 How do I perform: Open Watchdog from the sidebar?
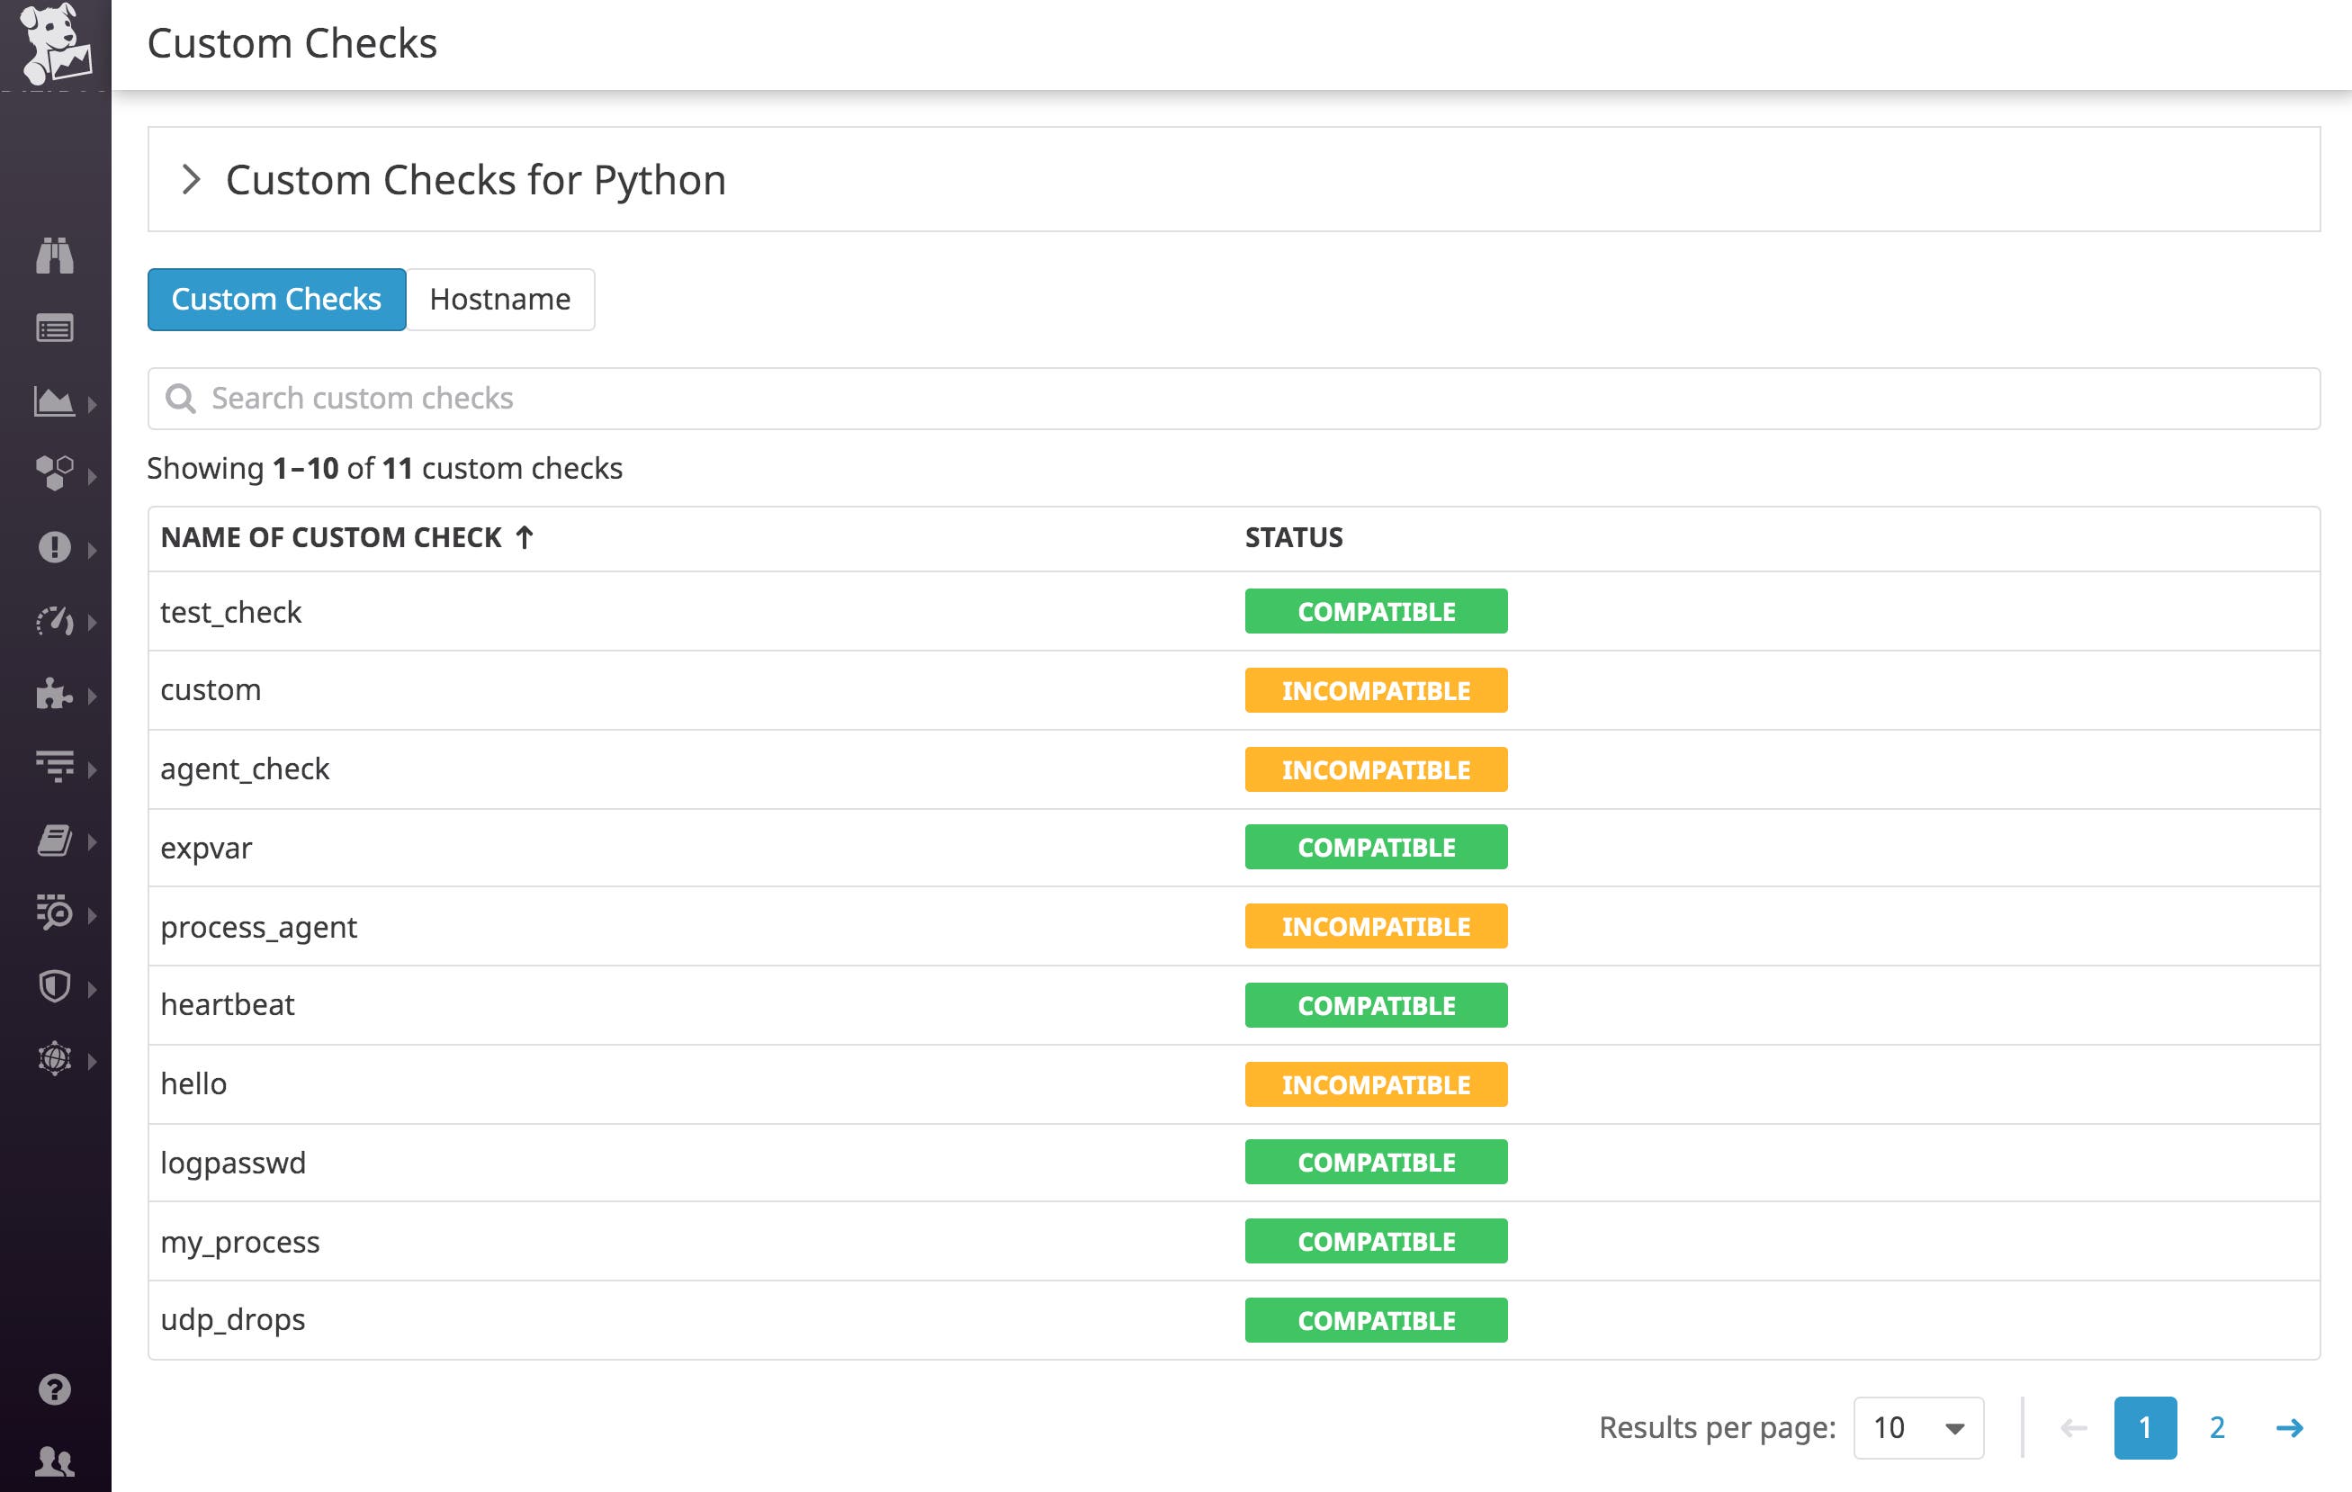pos(56,257)
